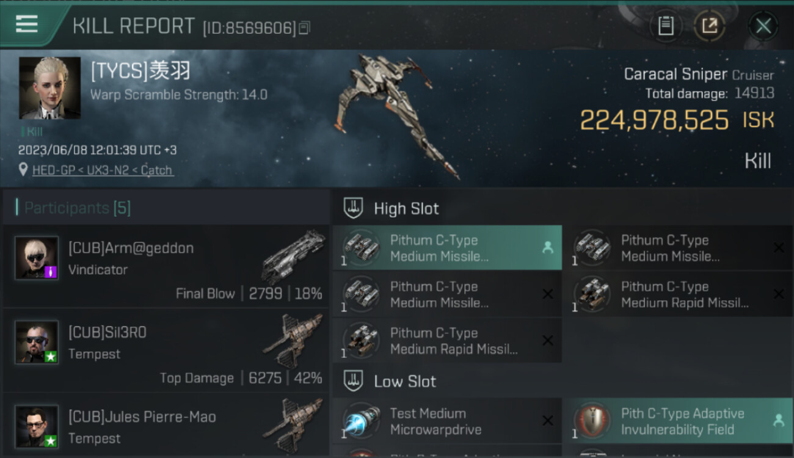Copy the kill report ID
794x458 pixels.
(x=305, y=28)
